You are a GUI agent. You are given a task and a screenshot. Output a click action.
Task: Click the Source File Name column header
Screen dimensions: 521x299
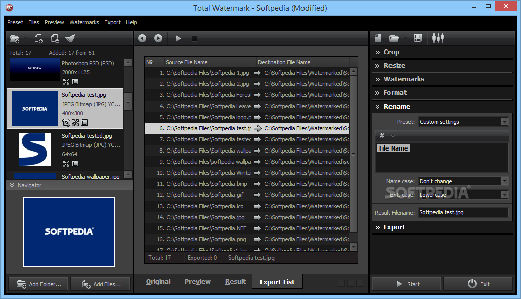[x=210, y=62]
